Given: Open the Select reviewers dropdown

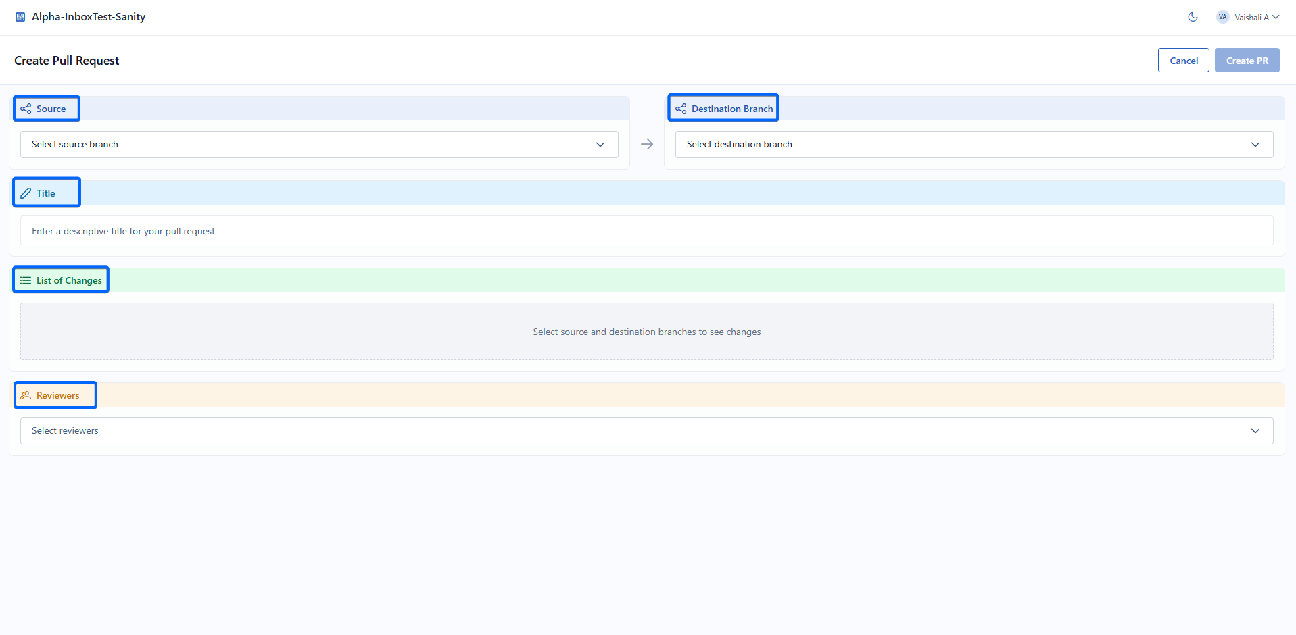Looking at the screenshot, I should pyautogui.click(x=647, y=431).
